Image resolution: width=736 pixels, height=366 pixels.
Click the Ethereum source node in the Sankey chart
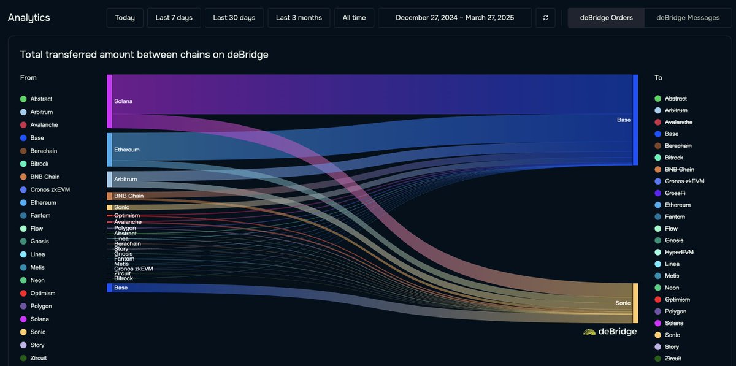[109, 150]
